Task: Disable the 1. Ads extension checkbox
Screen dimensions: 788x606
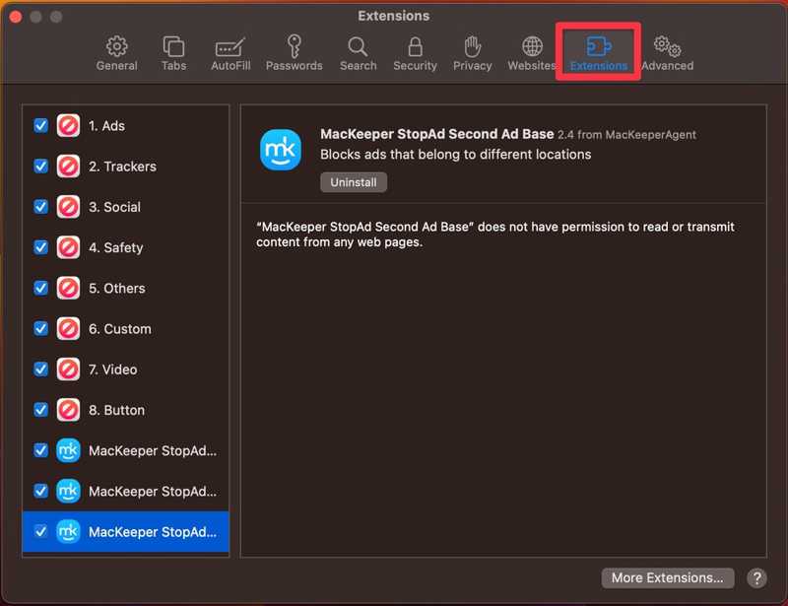Action: [40, 125]
